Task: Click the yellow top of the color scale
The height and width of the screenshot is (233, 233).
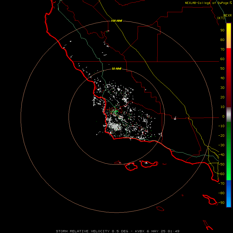Action: (229, 30)
